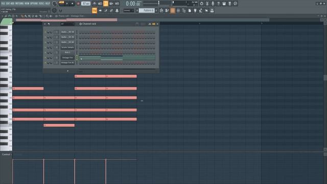Viewport: 327px width, 184px height.
Task: Open the FILE menu
Action: pos(3,4)
